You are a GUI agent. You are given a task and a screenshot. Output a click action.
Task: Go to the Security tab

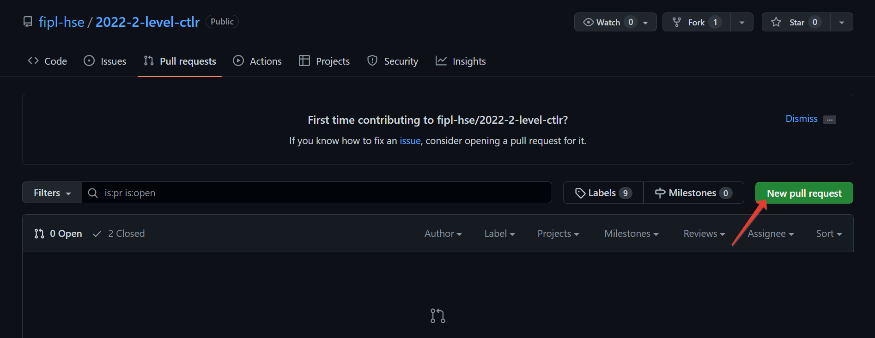pyautogui.click(x=393, y=61)
